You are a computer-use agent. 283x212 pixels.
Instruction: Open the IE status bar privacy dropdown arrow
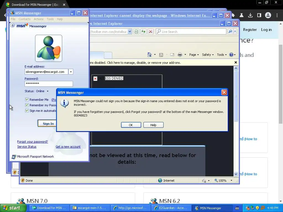click(209, 181)
